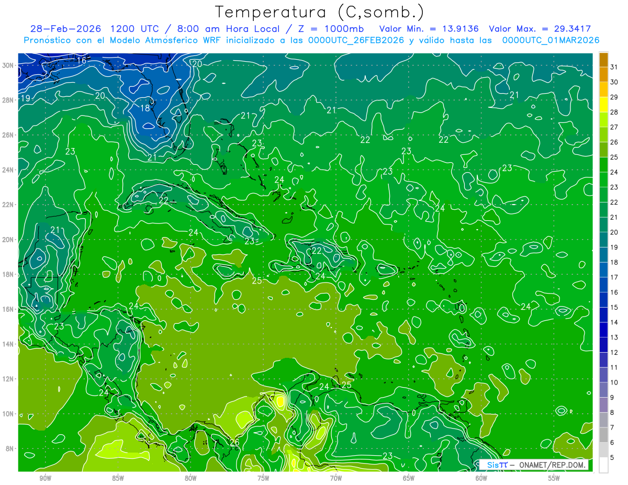Click the 60W longitude axis label
The image size is (628, 485).
tap(481, 478)
